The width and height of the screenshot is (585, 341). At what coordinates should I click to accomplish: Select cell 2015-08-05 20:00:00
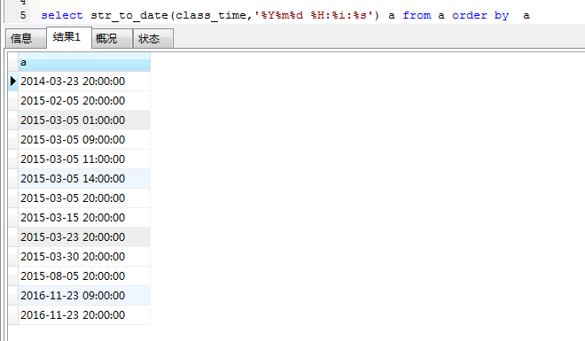click(84, 275)
